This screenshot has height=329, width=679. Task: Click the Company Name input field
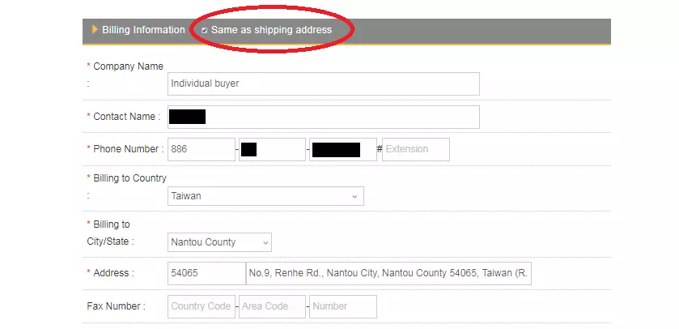click(x=324, y=83)
